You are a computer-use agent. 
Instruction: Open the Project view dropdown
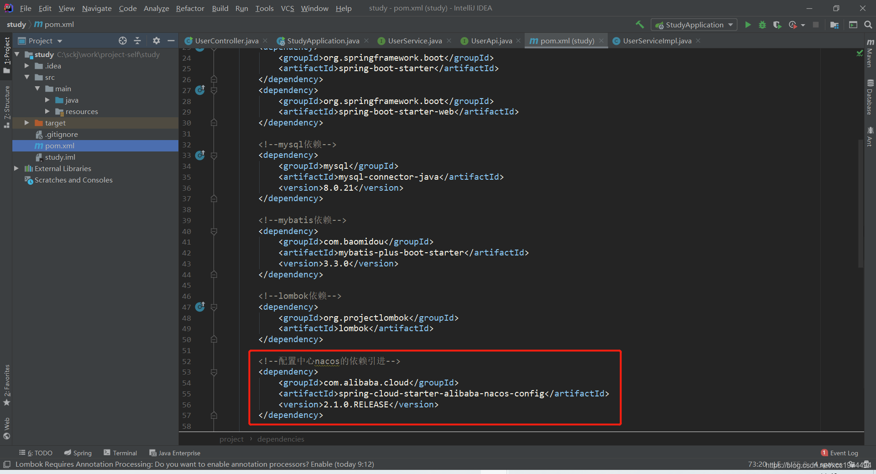tap(40, 41)
